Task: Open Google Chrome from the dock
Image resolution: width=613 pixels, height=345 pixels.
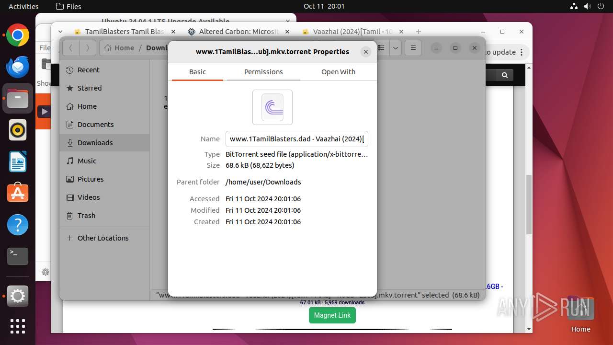Action: tap(18, 35)
